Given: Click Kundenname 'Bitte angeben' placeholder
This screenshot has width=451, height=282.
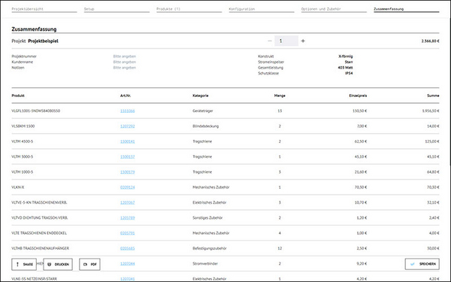Looking at the screenshot, I should [x=125, y=62].
